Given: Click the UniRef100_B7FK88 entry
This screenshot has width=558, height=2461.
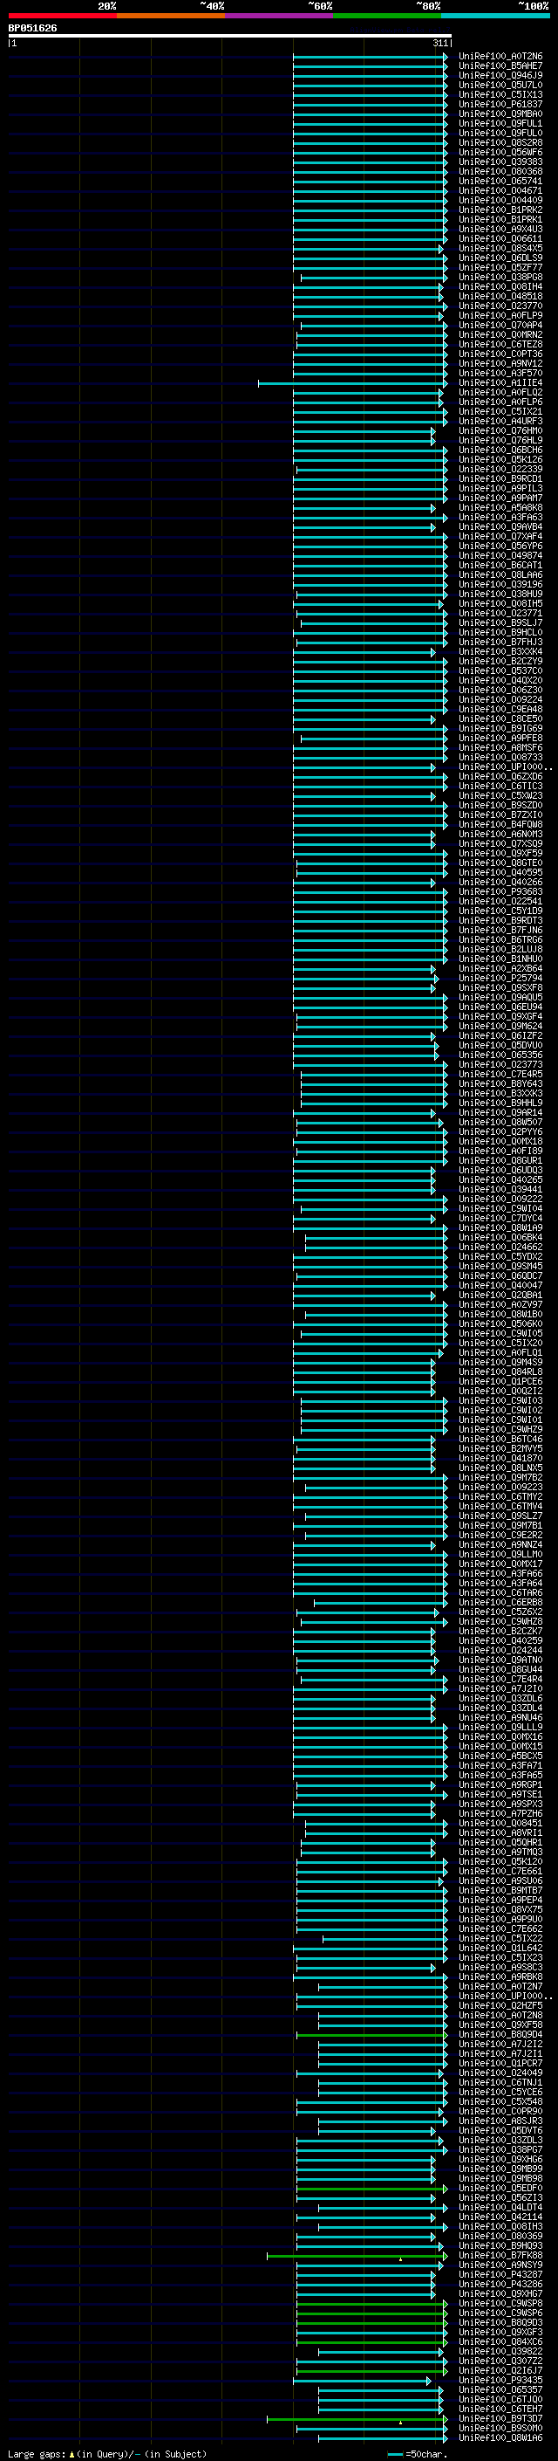Looking at the screenshot, I should pos(500,2256).
